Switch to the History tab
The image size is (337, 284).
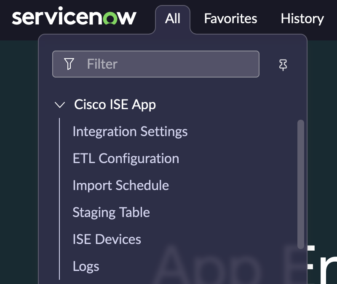tap(302, 19)
